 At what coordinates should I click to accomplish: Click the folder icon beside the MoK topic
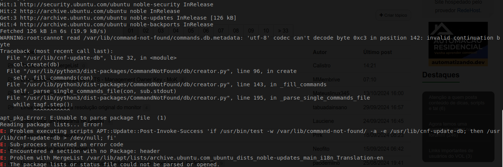click(x=10, y=79)
